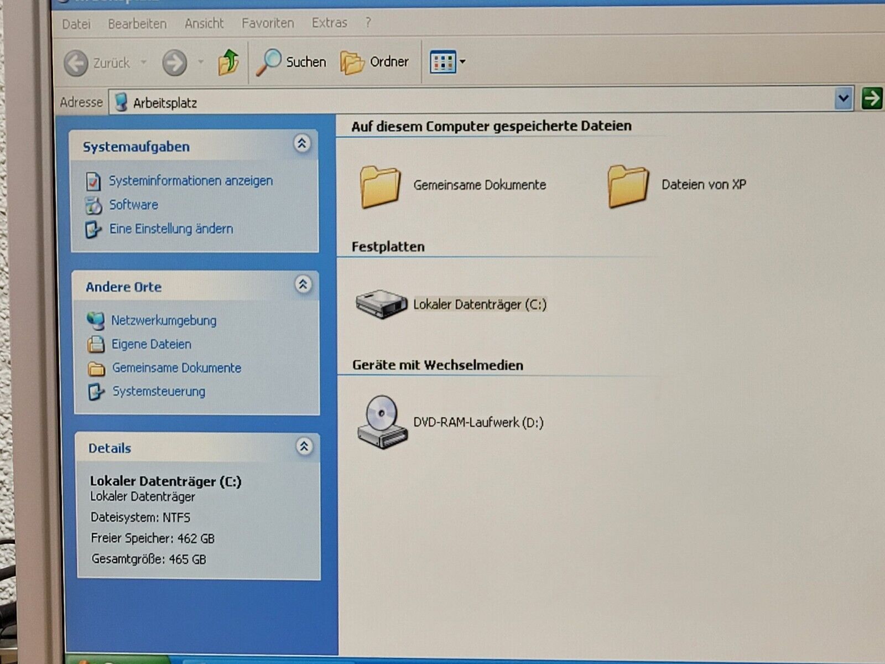Toggle the Ordner folders pane
This screenshot has height=664, width=885.
click(374, 62)
